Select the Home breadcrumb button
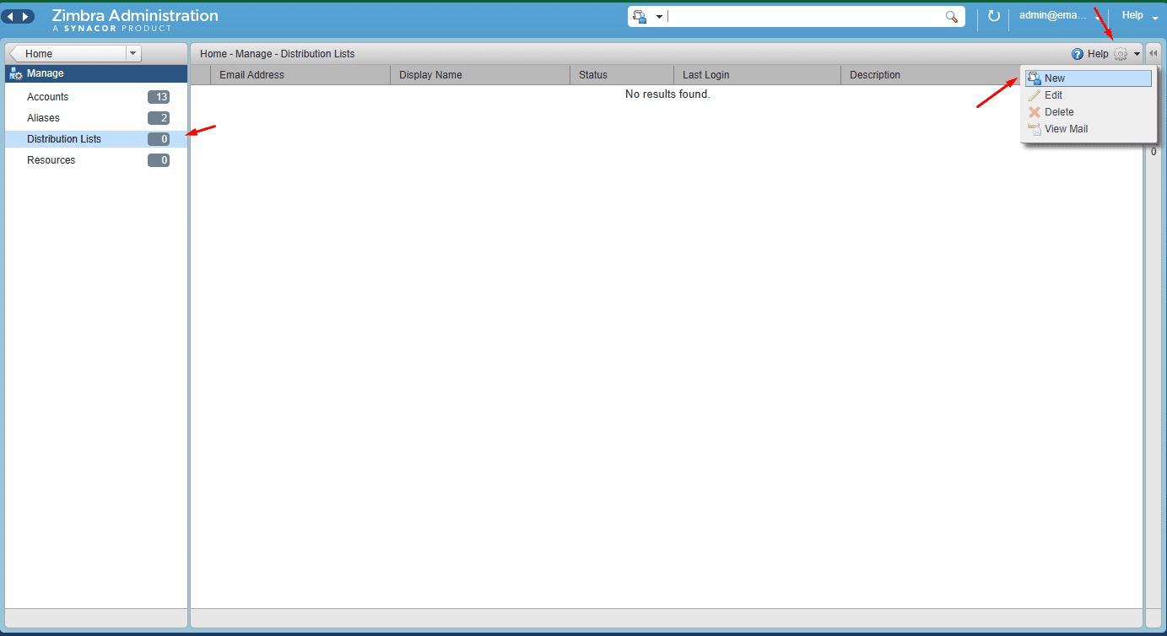 68,53
